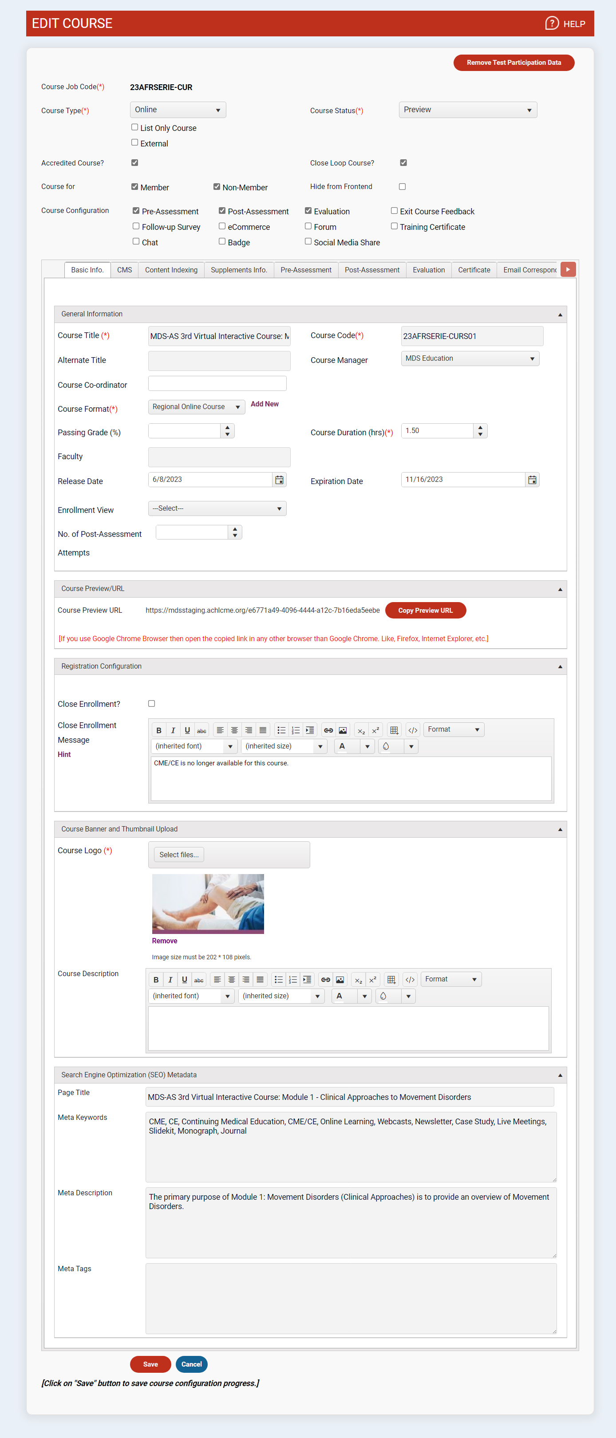Insert hyperlink in Close Enrollment Message editor
This screenshot has height=1438, width=616.
pyautogui.click(x=328, y=730)
